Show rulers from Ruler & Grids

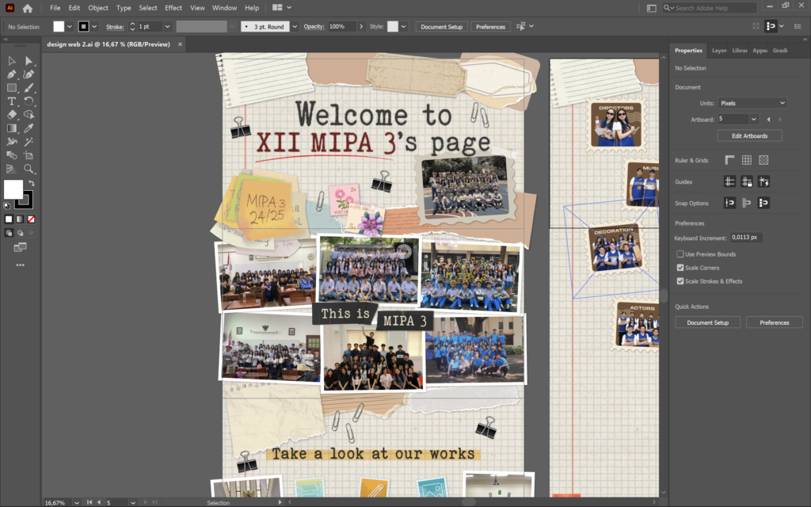click(x=729, y=160)
